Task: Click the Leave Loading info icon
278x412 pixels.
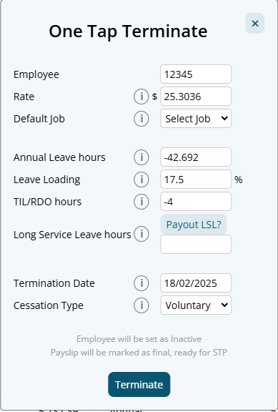Action: click(x=142, y=180)
